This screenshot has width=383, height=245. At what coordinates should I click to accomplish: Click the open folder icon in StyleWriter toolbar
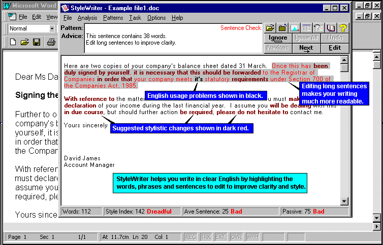pyautogui.click(x=270, y=28)
